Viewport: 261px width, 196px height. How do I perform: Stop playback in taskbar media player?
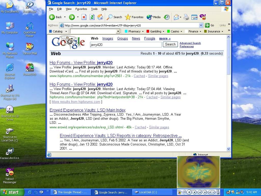(194, 192)
